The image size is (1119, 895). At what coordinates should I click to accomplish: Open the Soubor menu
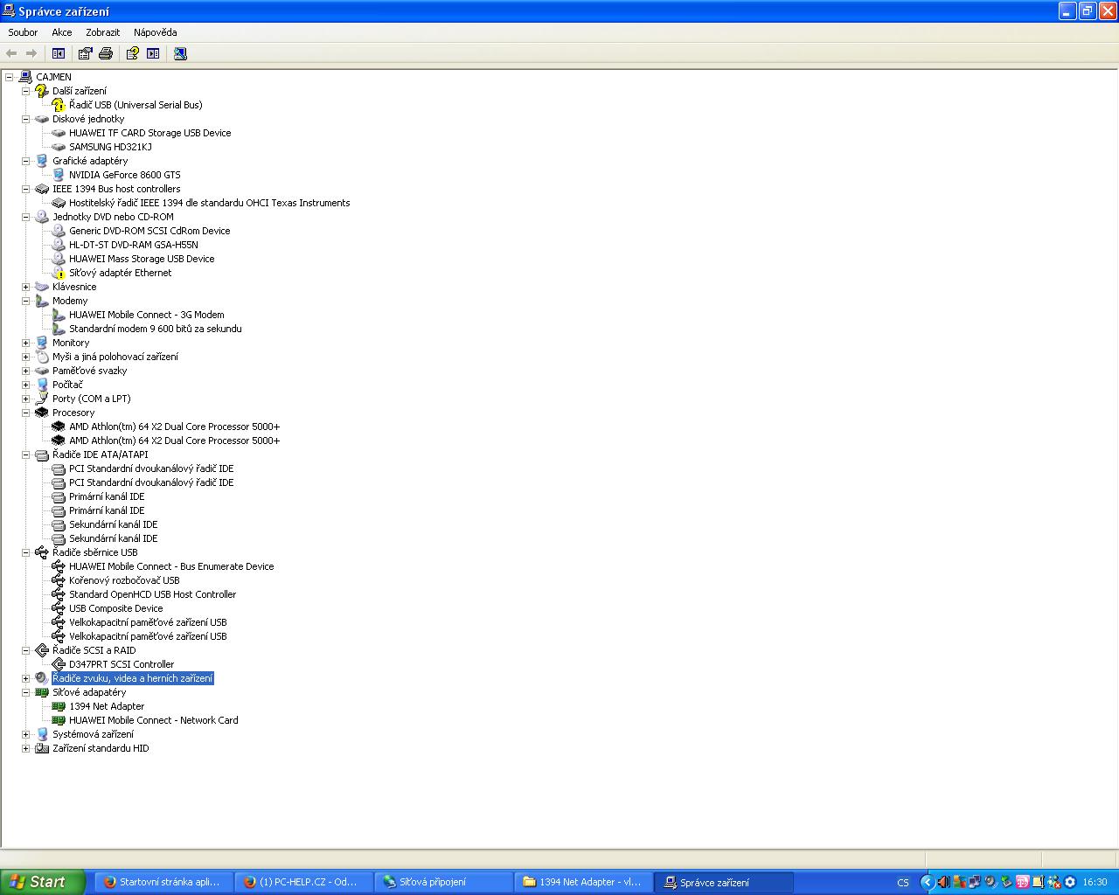(x=23, y=32)
